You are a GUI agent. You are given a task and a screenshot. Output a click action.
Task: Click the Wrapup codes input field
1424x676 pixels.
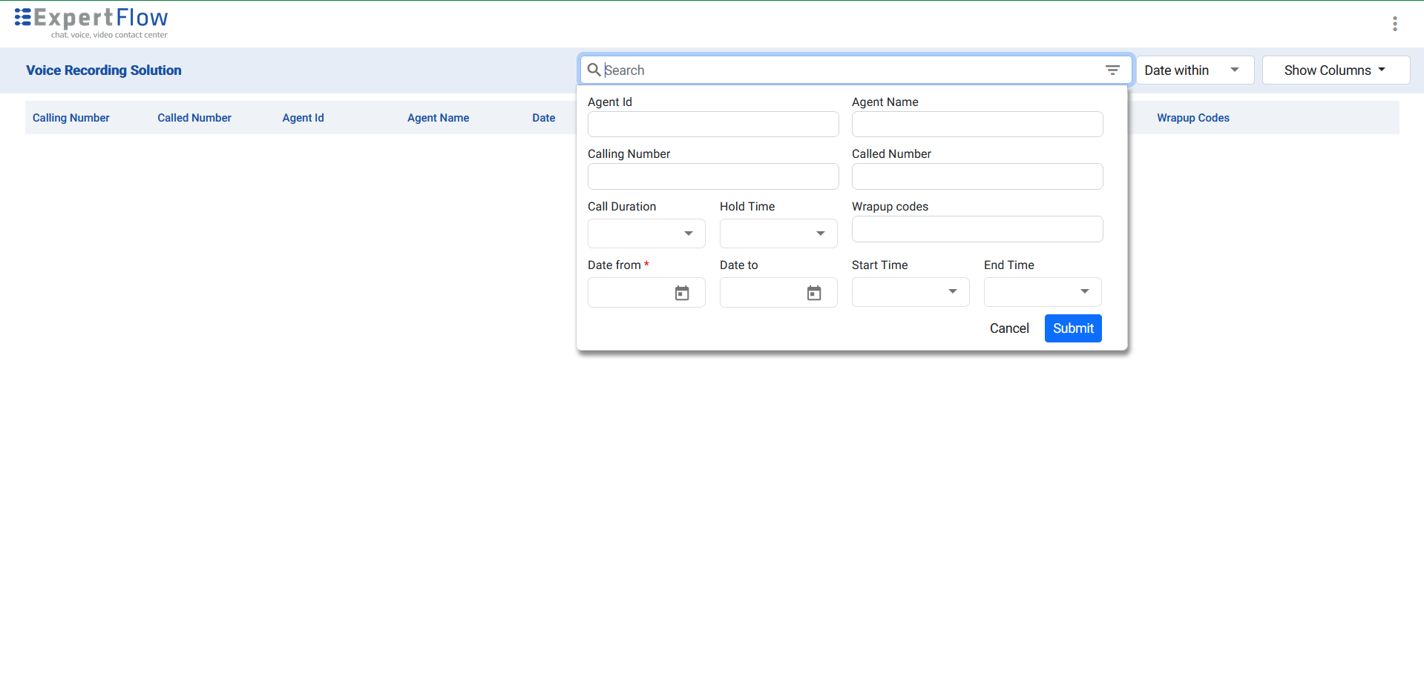click(x=977, y=229)
